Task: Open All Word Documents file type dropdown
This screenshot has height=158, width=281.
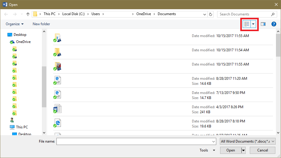Action: (248, 141)
